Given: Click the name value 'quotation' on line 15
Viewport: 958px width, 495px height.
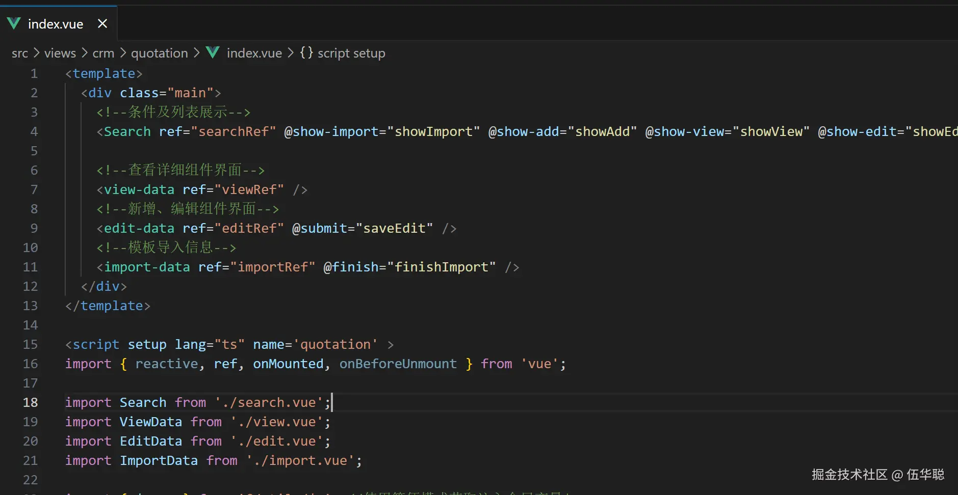Looking at the screenshot, I should (335, 345).
